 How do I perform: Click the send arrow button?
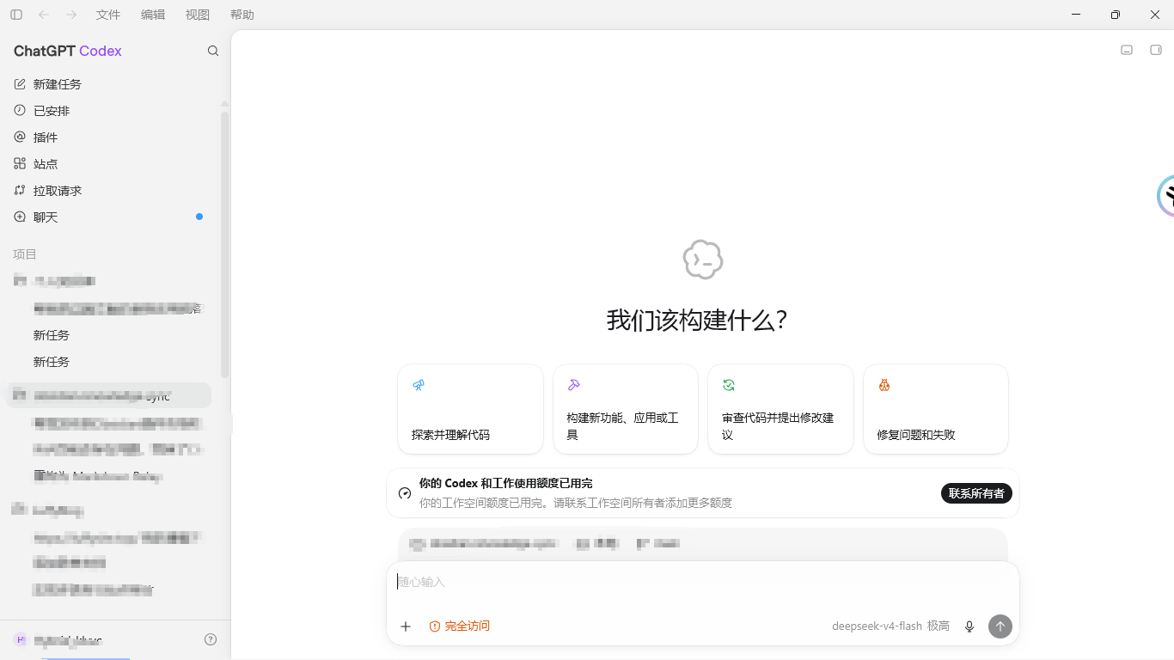1000,626
